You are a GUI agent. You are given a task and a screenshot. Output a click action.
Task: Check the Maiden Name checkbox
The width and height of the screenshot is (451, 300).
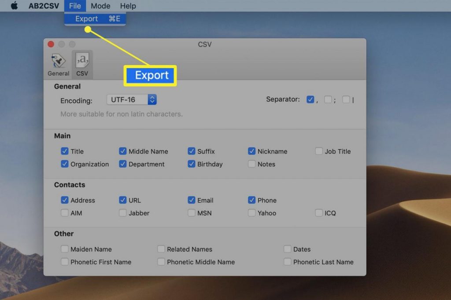tap(65, 249)
